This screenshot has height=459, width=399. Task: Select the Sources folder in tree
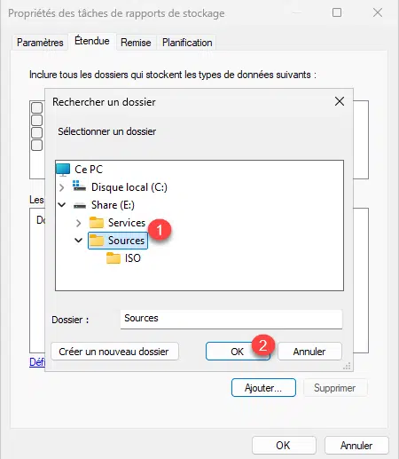pyautogui.click(x=118, y=241)
